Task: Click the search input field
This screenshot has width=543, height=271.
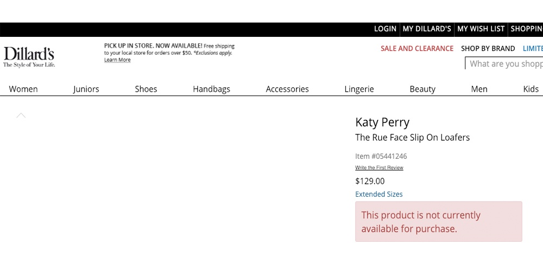Action: 505,64
